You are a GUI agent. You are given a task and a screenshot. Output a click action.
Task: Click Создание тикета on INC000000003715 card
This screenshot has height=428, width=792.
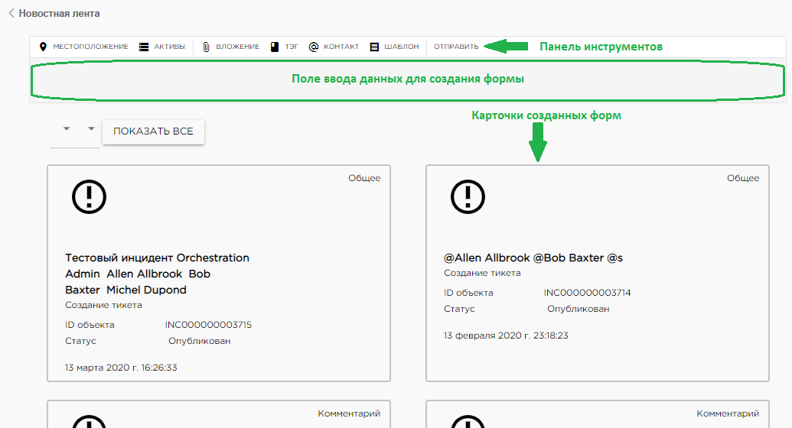(x=103, y=305)
